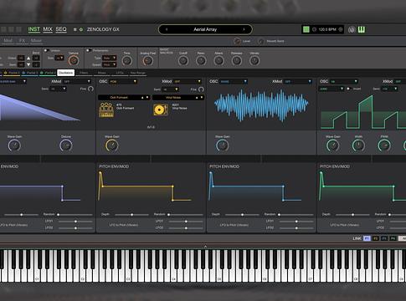Viewport: 406px width, 301px height.
Task: Click octave down arrow in key settings
Action: click(x=28, y=64)
